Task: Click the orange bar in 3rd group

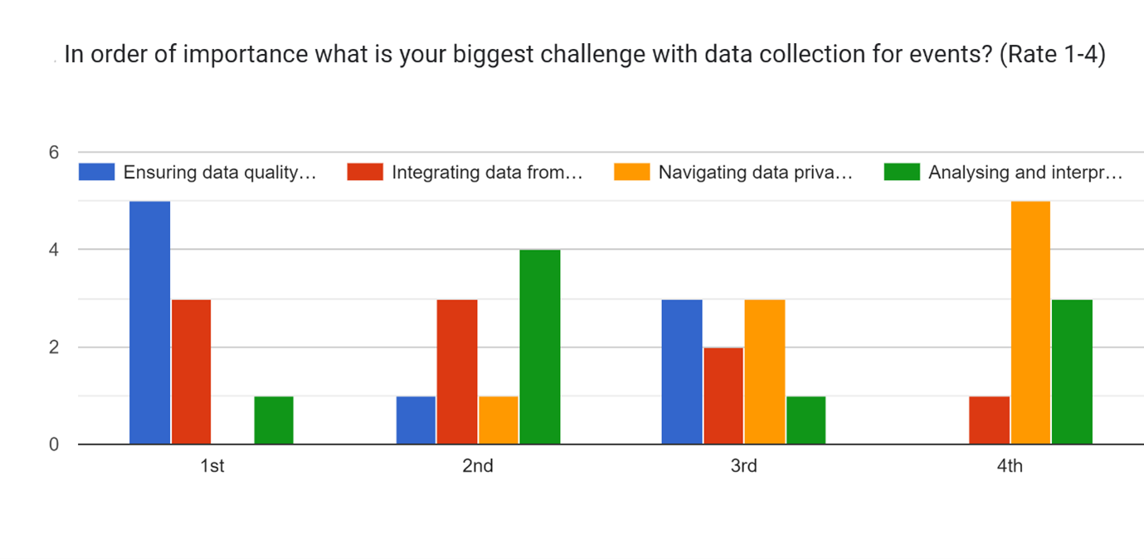Action: pyautogui.click(x=765, y=372)
